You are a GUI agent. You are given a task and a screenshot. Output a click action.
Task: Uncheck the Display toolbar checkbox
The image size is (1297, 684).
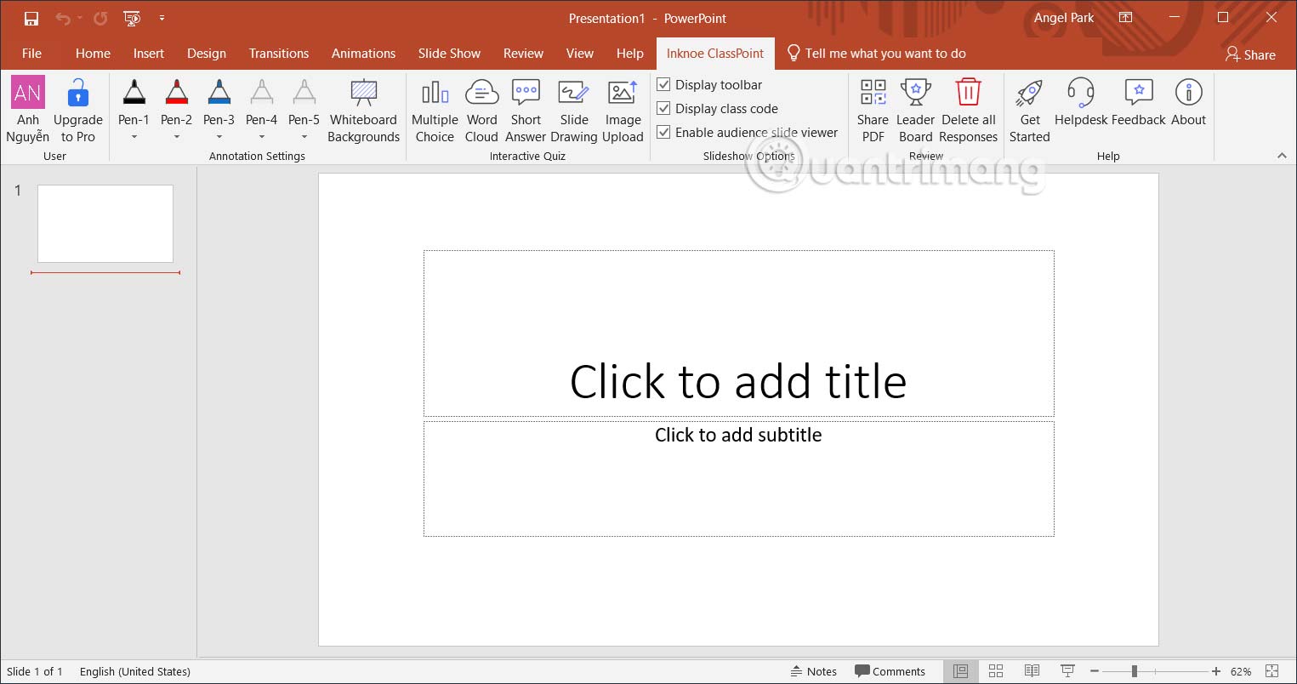click(x=664, y=84)
